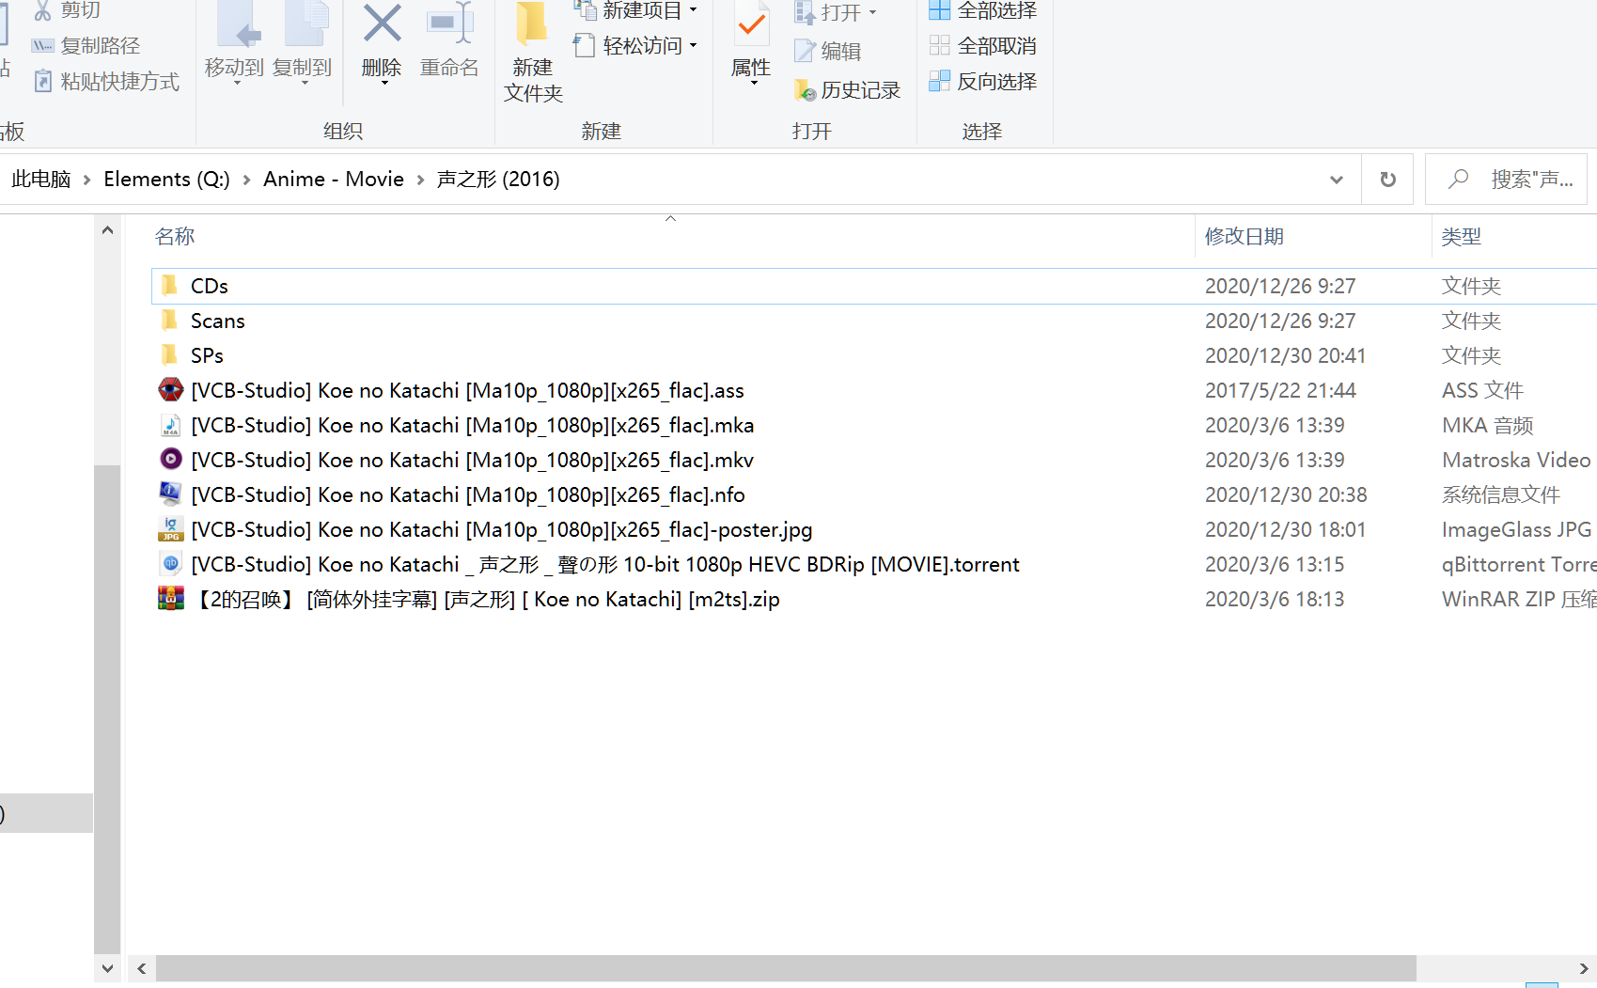Screen dimensions: 1597x988
Task: Click the Scans folder icon
Action: click(170, 320)
